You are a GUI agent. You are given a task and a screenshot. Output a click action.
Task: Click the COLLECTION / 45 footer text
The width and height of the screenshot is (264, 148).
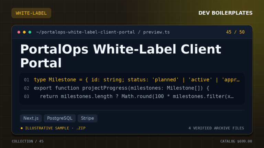click(x=27, y=141)
